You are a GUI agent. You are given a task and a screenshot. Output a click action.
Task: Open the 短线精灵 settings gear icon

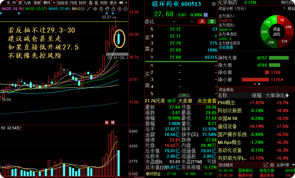(x=272, y=165)
